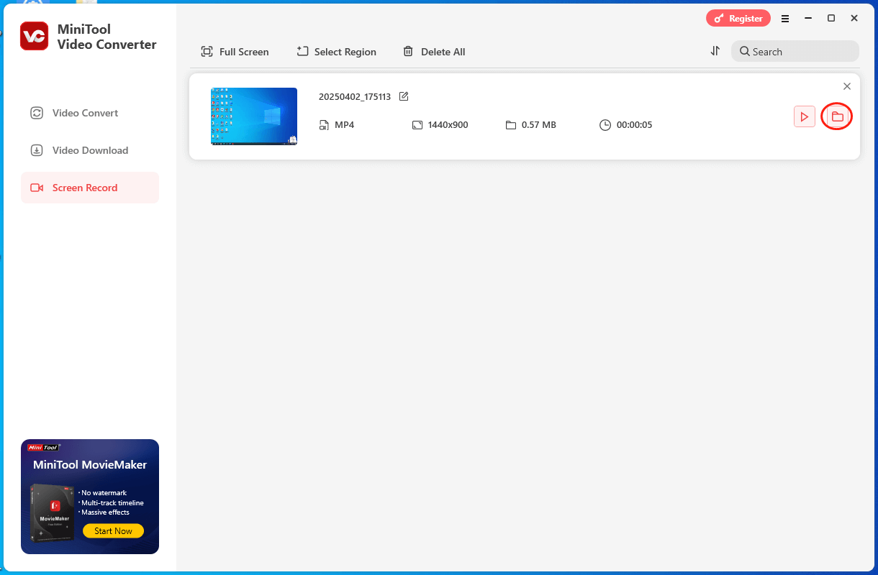Click the Full Screen recording icon
Screen dimensions: 878x575
tap(207, 51)
